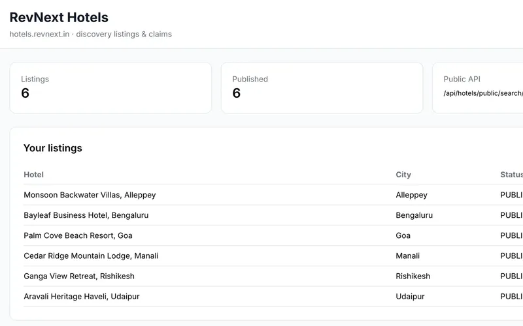
Task: Click the Hotel column header
Action: pos(34,175)
